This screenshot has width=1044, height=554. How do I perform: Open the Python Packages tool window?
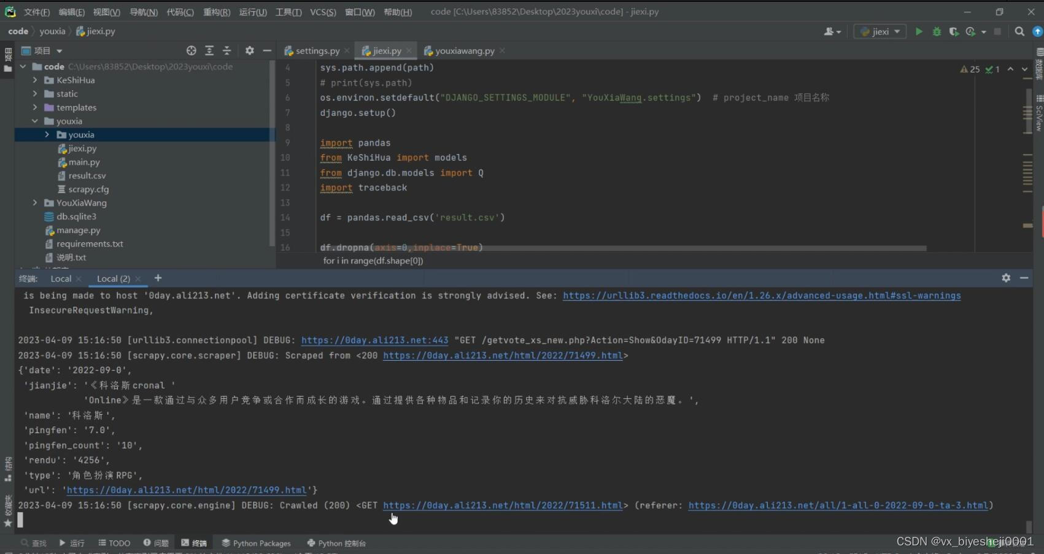click(x=256, y=543)
